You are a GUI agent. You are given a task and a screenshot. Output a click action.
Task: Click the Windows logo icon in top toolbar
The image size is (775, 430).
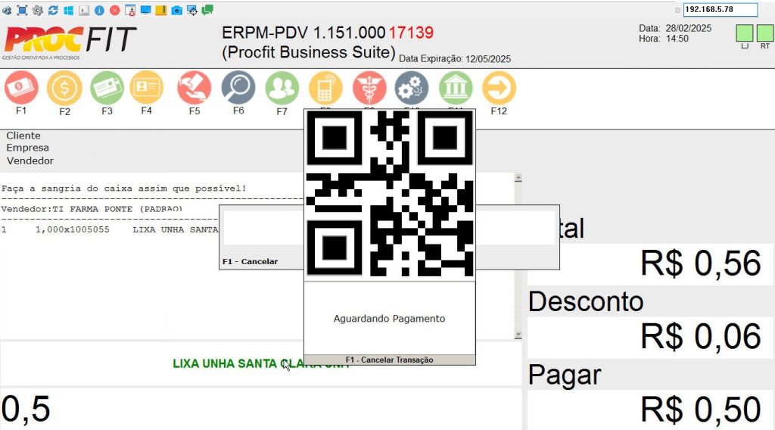[x=68, y=10]
